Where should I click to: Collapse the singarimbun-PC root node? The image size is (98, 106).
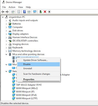(x=3, y=17)
